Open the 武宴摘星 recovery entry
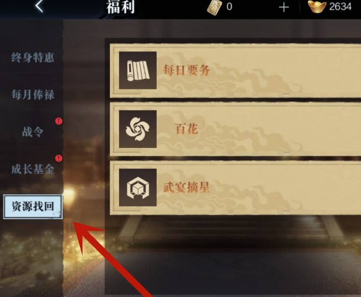Screen dimensions: 361x297 tap(235, 188)
